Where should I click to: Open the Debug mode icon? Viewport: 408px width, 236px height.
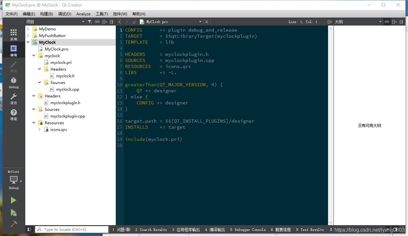tap(14, 82)
